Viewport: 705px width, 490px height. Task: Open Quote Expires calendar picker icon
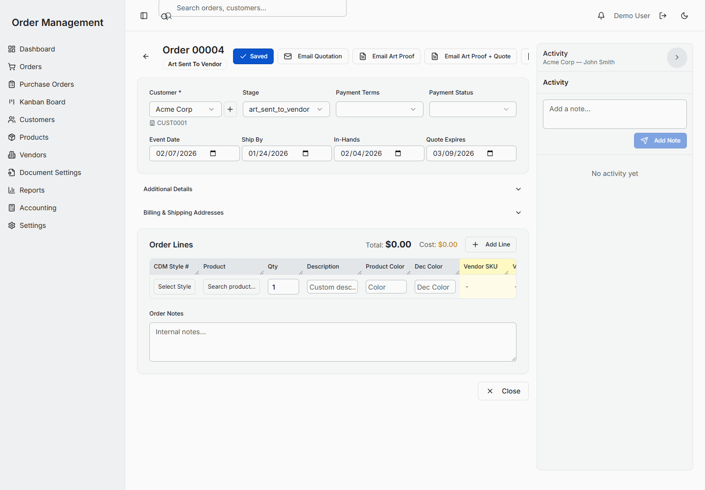tap(490, 153)
